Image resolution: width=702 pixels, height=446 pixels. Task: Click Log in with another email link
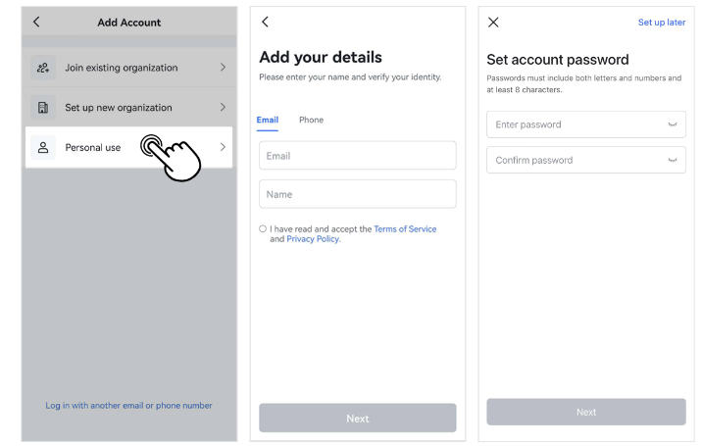click(x=128, y=406)
